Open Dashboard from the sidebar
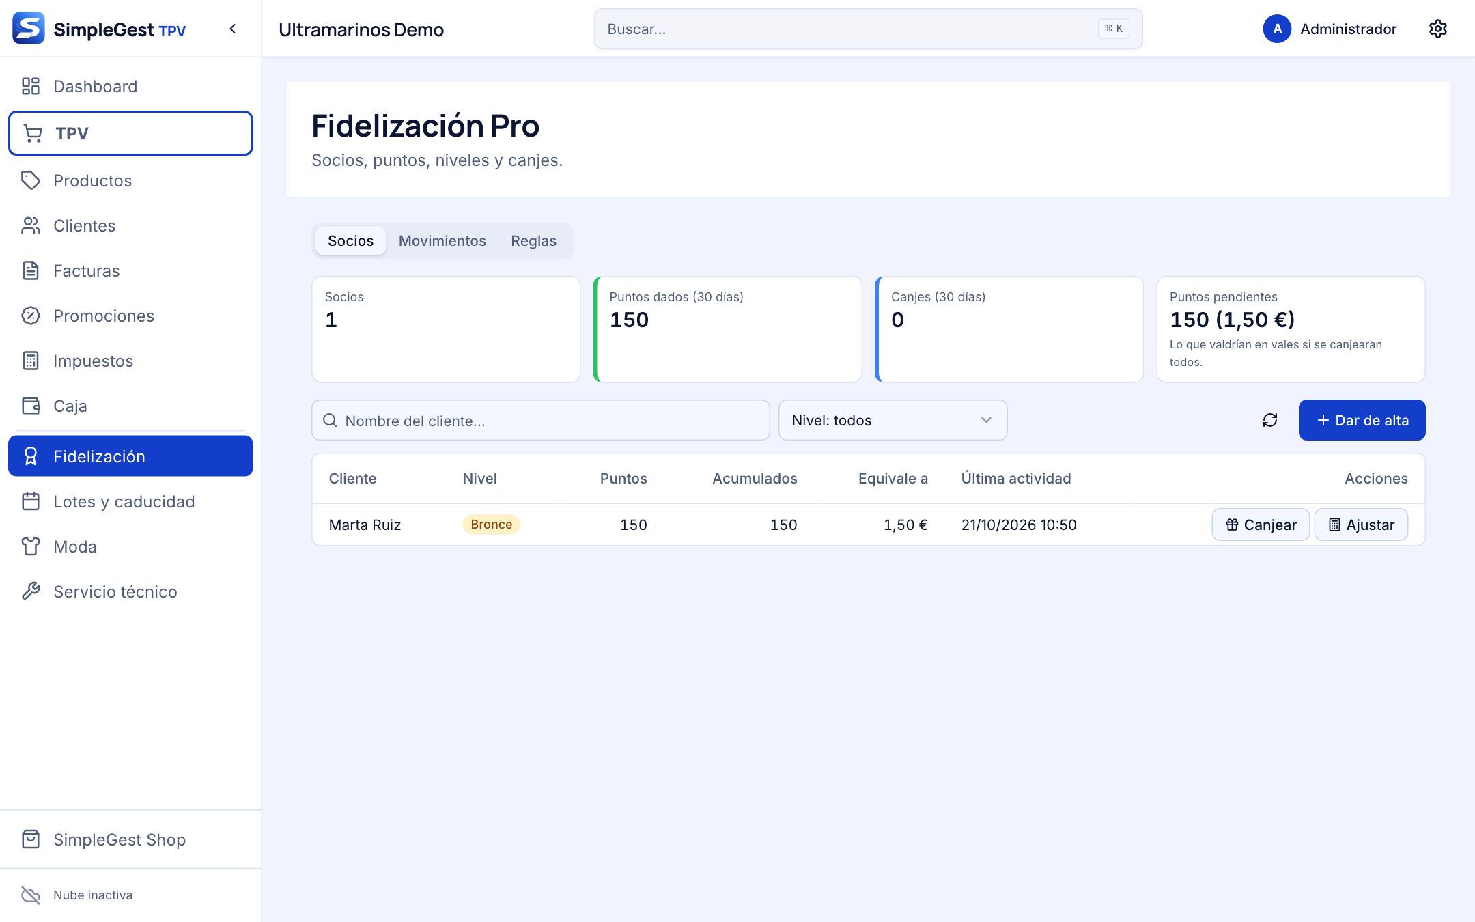The height and width of the screenshot is (922, 1475). (130, 86)
